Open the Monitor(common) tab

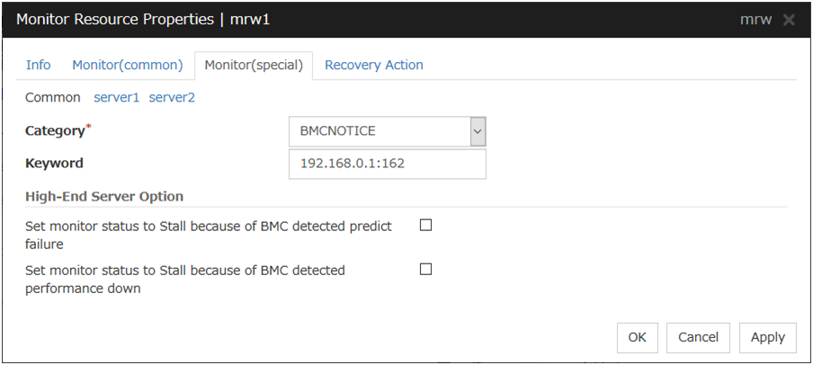[128, 65]
